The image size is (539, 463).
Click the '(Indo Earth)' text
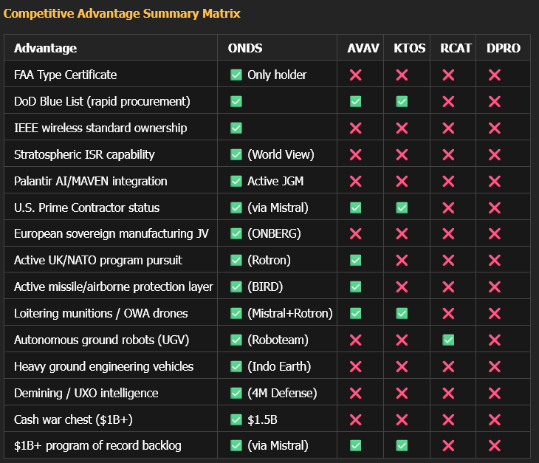[x=279, y=366]
